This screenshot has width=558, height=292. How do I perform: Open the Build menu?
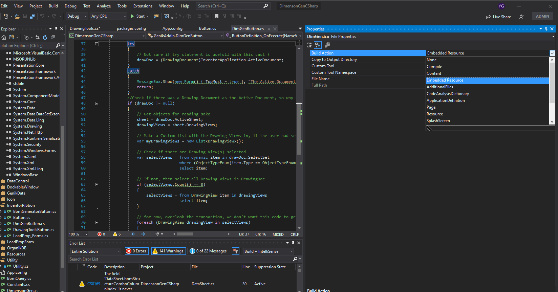pos(53,6)
